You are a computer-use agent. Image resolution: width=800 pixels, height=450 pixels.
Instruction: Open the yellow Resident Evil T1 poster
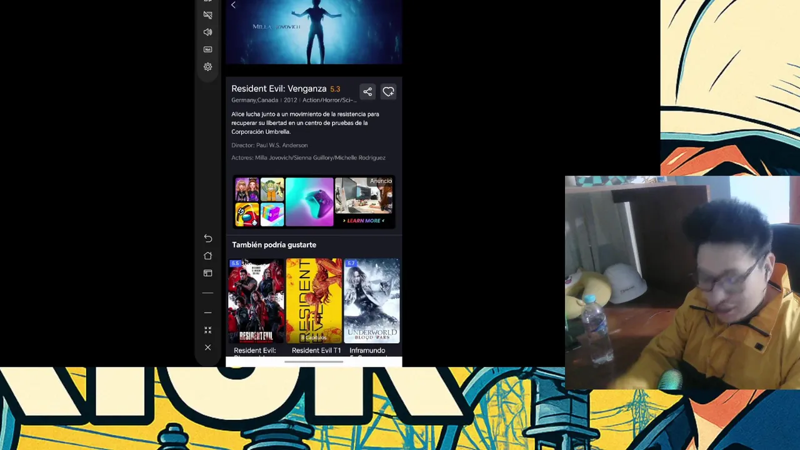[314, 301]
